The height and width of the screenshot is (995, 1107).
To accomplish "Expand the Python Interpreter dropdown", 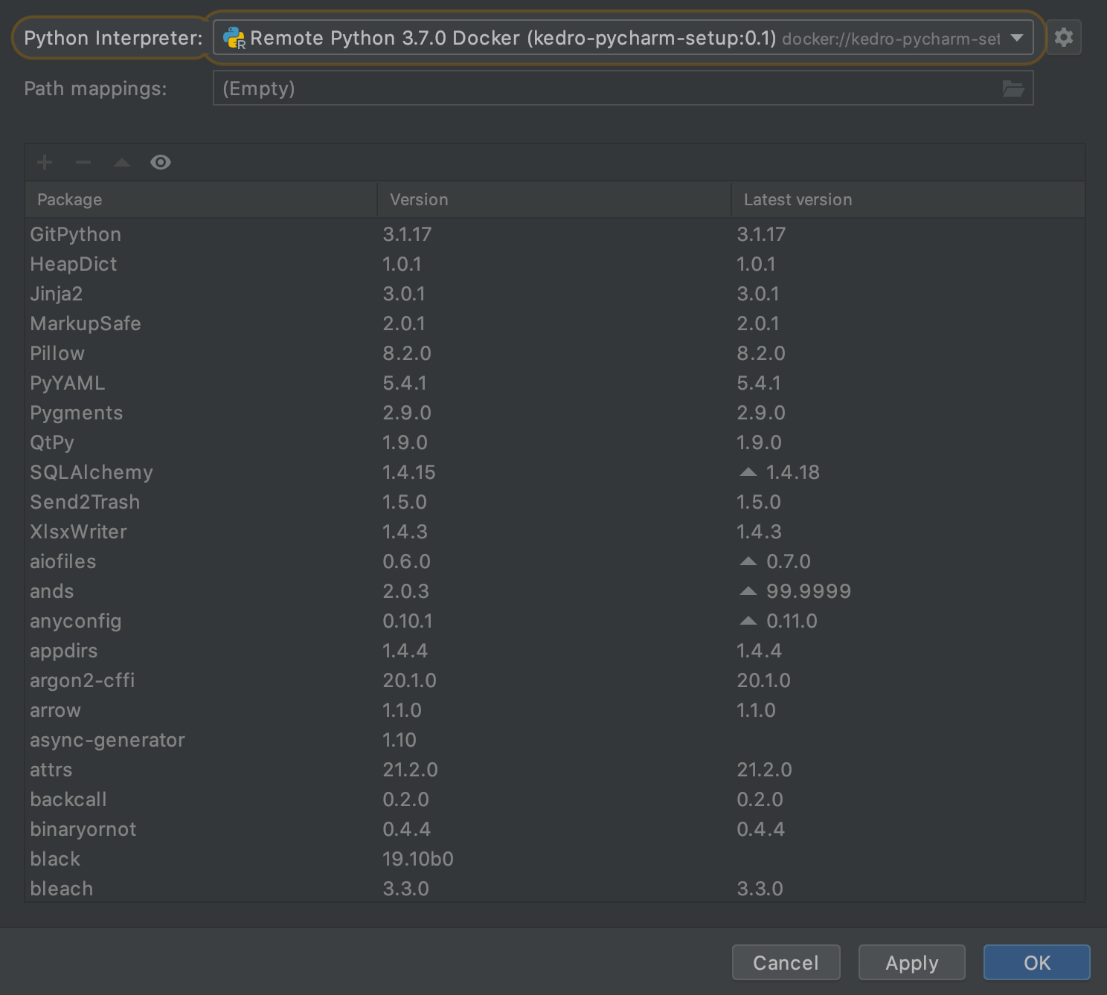I will pyautogui.click(x=1016, y=38).
